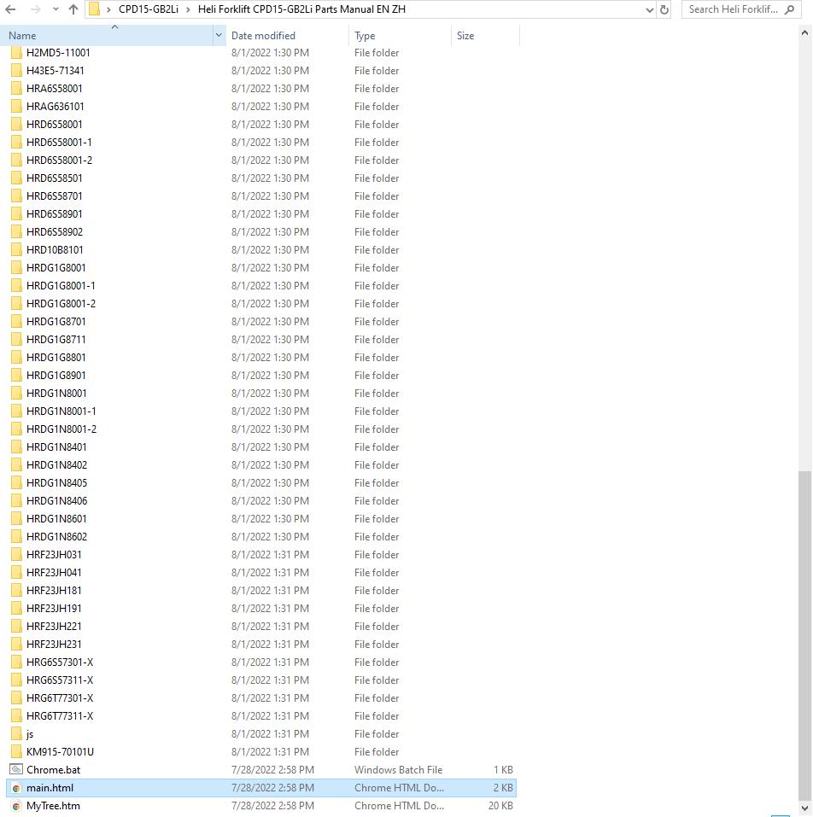Click folder icon in address bar
The height and width of the screenshot is (817, 813).
click(94, 9)
